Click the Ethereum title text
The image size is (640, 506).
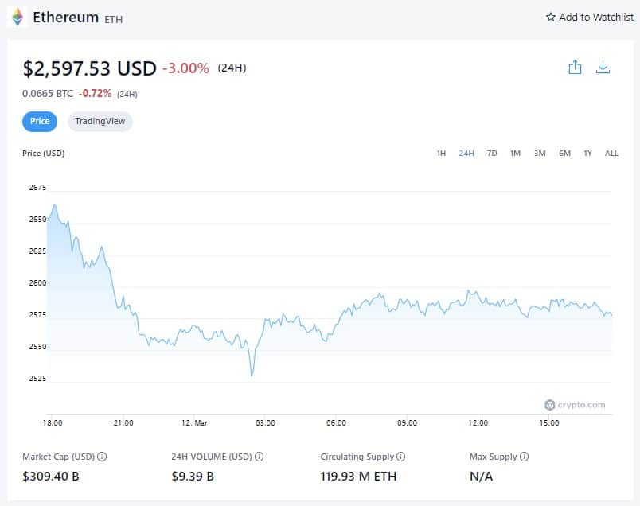pyautogui.click(x=66, y=18)
